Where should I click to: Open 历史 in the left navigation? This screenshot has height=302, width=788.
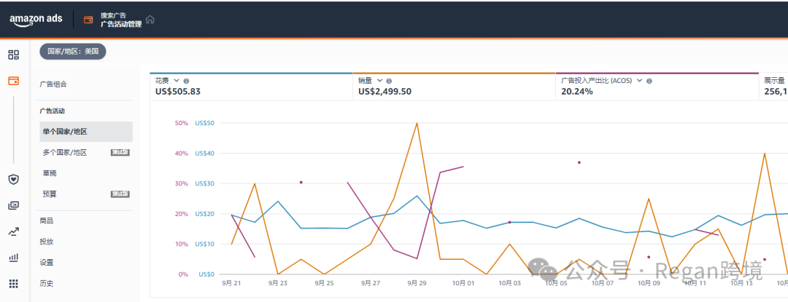pos(47,283)
